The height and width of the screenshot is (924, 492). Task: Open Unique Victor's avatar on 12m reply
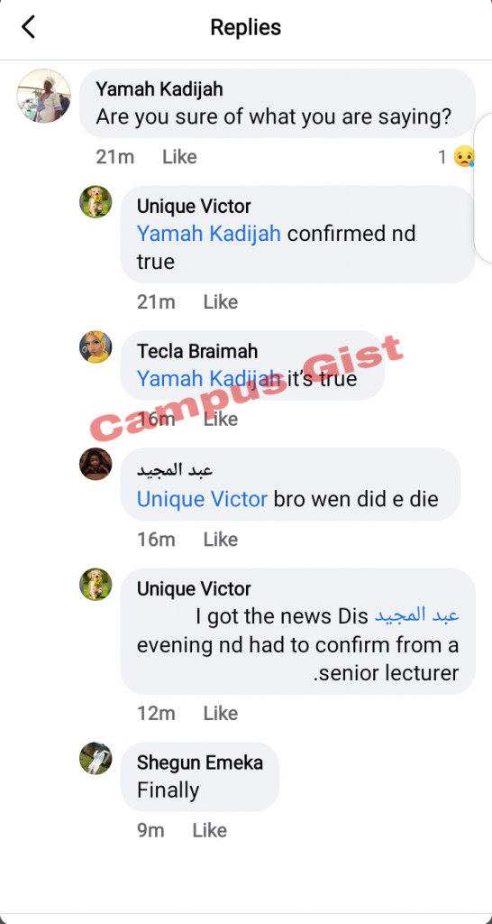[96, 584]
